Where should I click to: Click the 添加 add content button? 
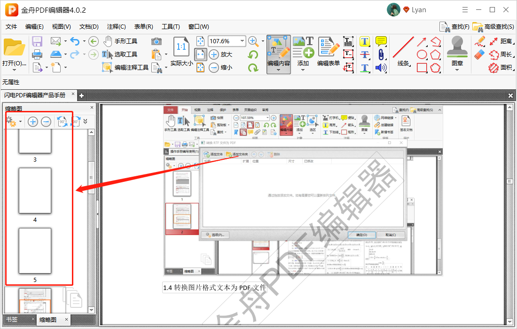pyautogui.click(x=303, y=52)
